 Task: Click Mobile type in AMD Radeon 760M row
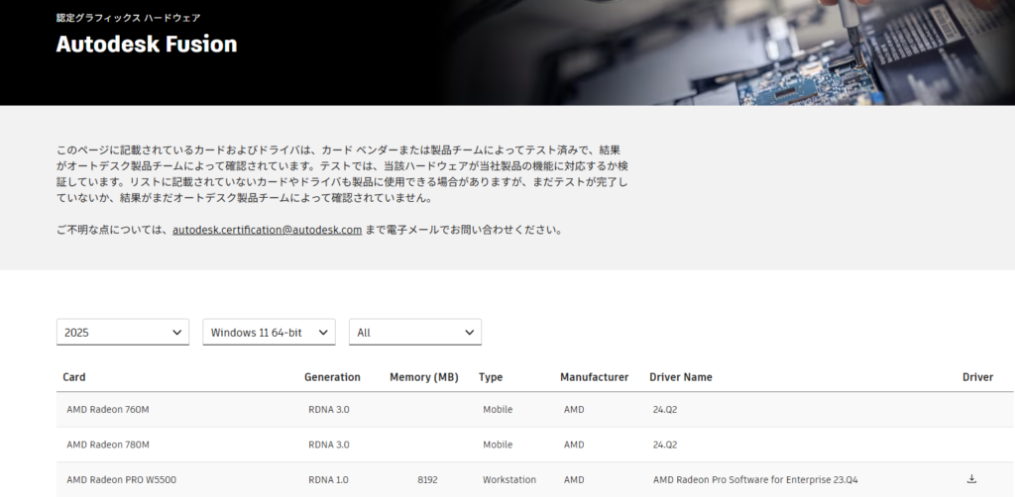tap(498, 410)
